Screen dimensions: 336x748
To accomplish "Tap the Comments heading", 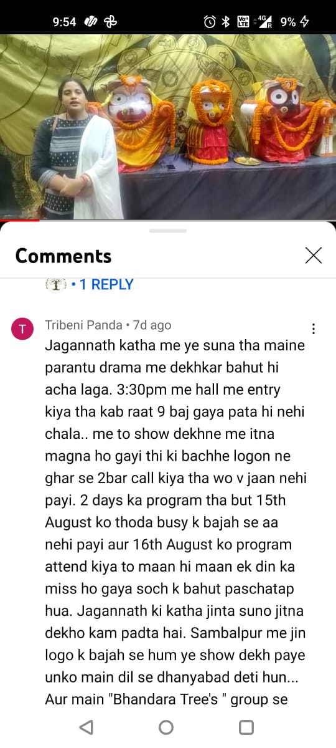I will [63, 256].
